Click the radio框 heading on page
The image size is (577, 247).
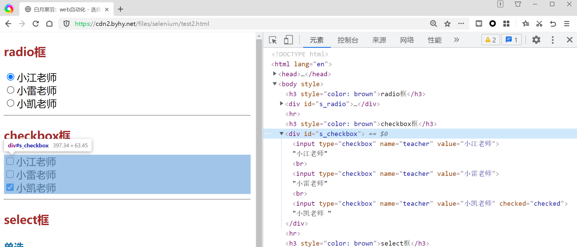pos(25,52)
